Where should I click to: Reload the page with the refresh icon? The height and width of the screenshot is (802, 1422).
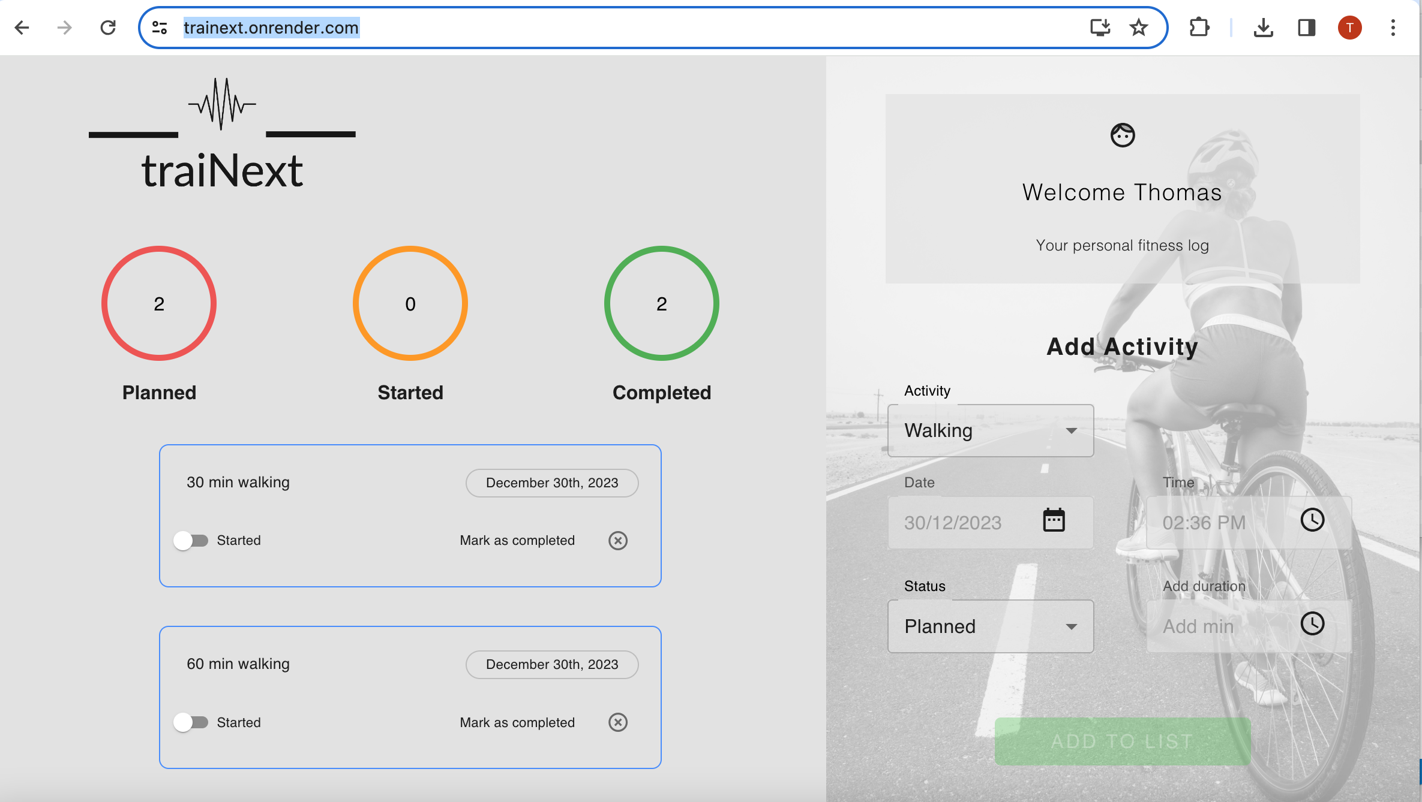(x=108, y=28)
